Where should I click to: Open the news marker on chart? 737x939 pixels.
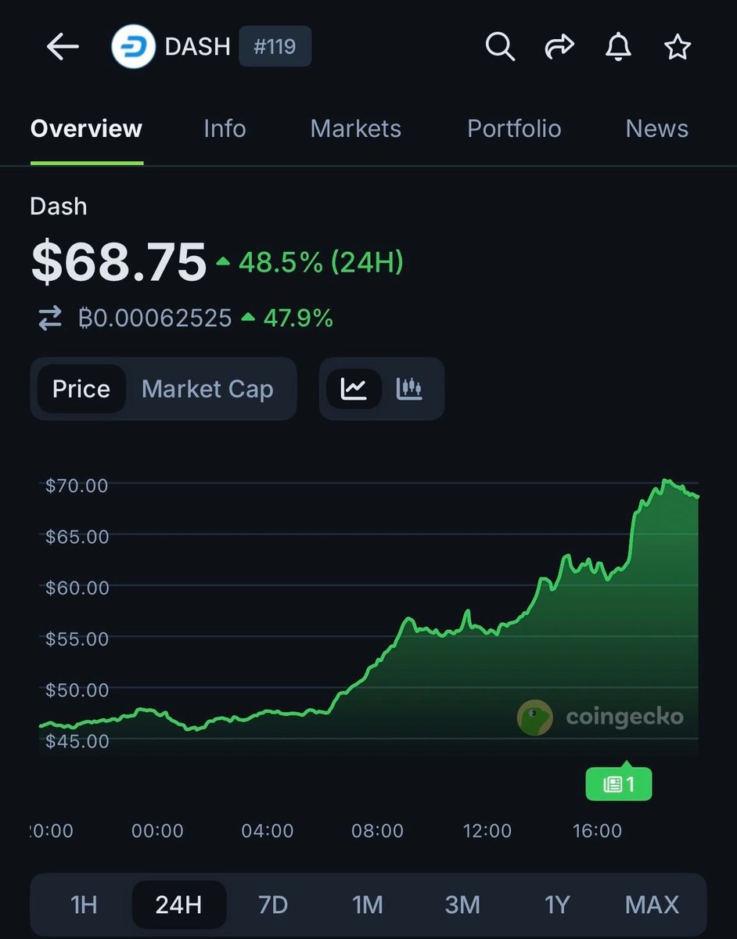618,784
